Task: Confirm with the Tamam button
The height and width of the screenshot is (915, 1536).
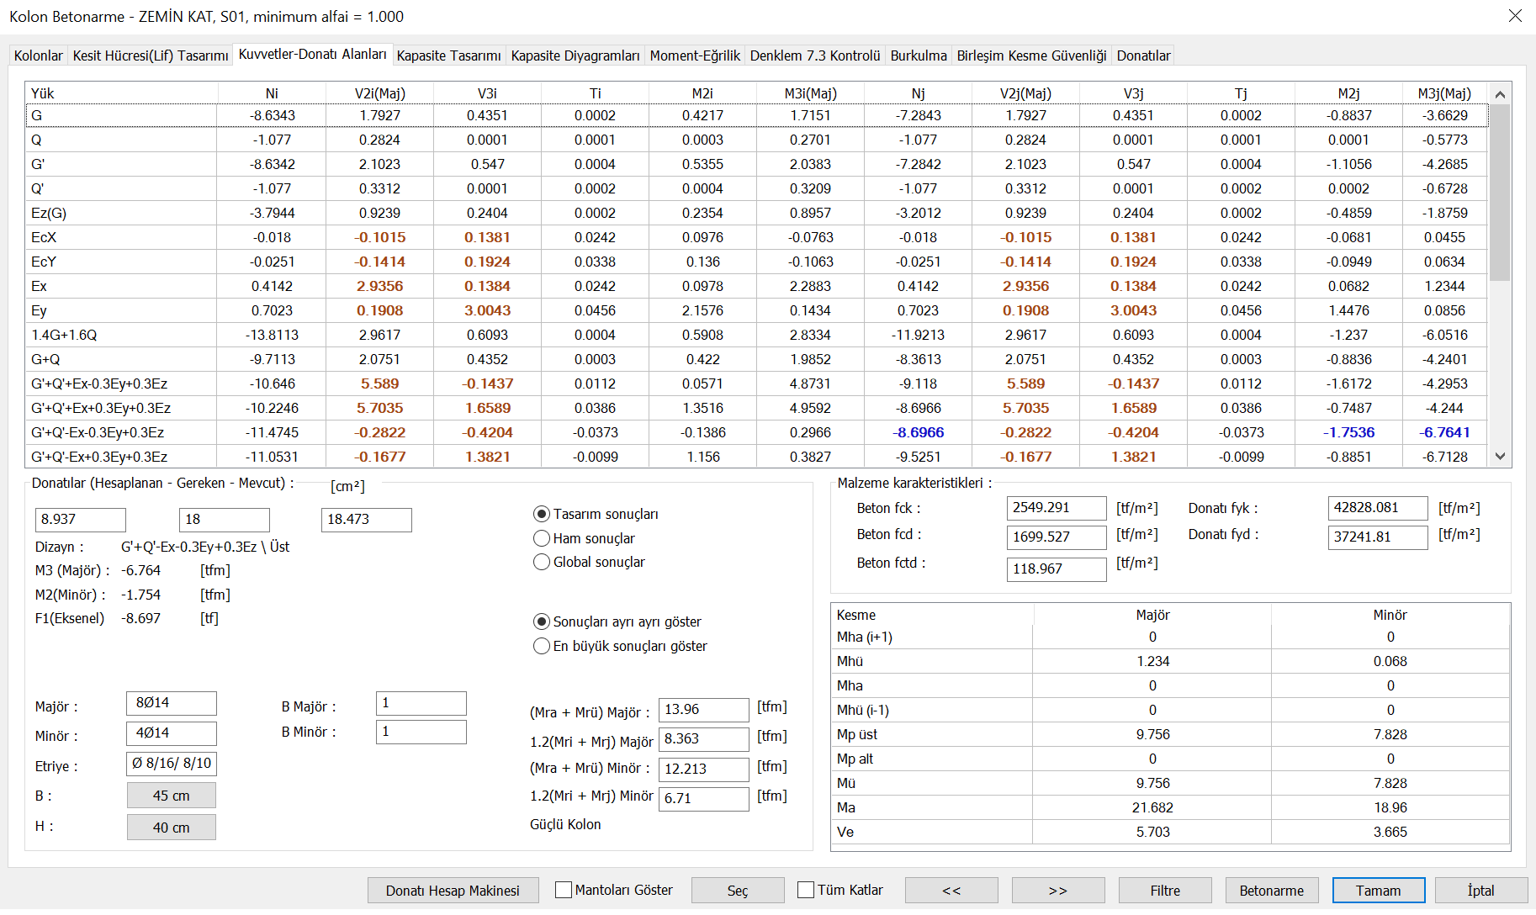Action: (1378, 891)
